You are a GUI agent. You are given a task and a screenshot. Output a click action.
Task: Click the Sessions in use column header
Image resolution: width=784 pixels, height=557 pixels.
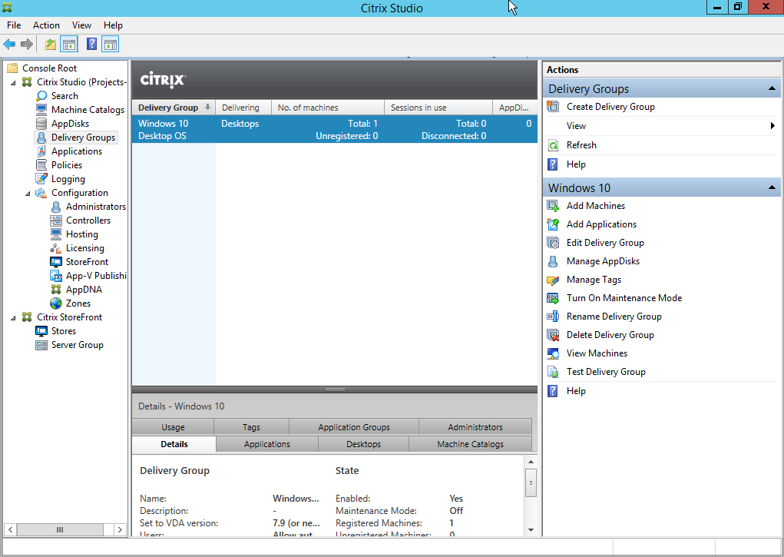pos(438,108)
